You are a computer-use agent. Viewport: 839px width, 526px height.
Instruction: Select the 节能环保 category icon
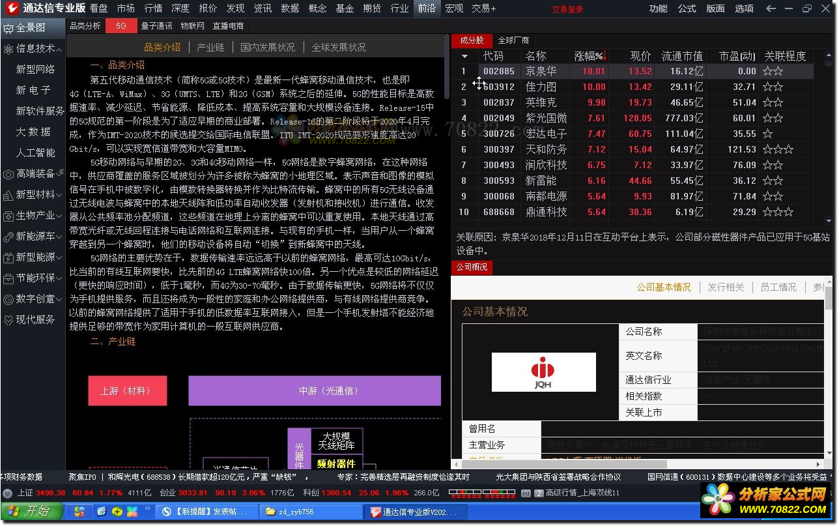[8, 278]
